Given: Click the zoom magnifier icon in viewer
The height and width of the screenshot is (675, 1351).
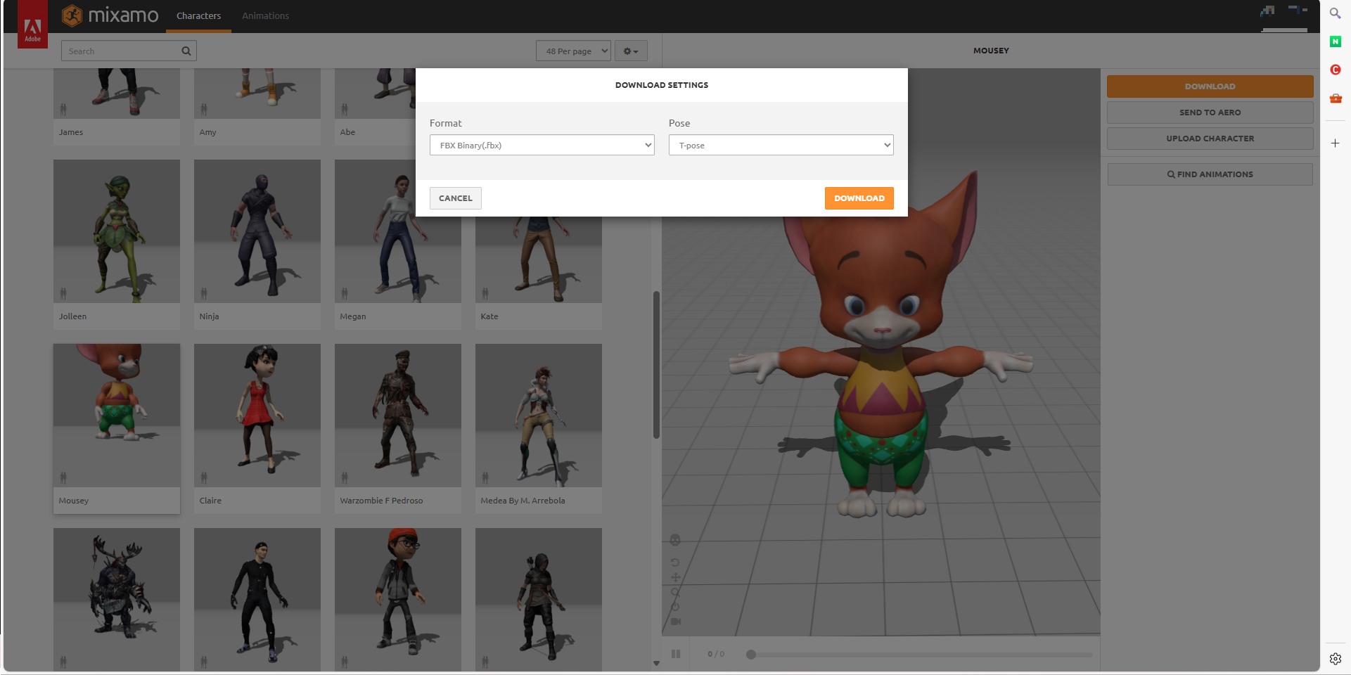Looking at the screenshot, I should (x=675, y=592).
